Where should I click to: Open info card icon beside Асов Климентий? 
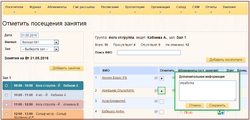[x=156, y=101]
